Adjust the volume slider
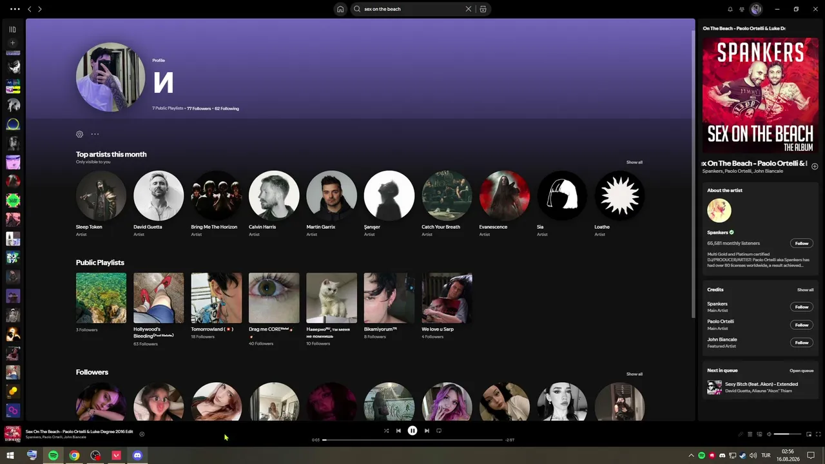Viewport: 825px width, 464px height. tap(788, 434)
